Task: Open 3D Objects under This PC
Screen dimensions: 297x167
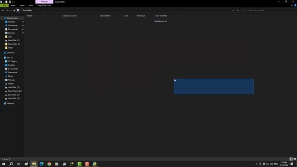Action: tap(13, 62)
